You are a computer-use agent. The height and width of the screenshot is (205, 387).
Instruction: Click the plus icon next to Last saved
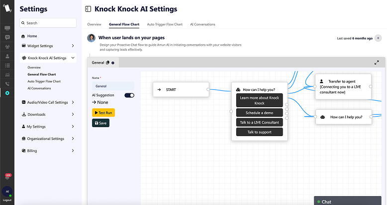click(378, 38)
